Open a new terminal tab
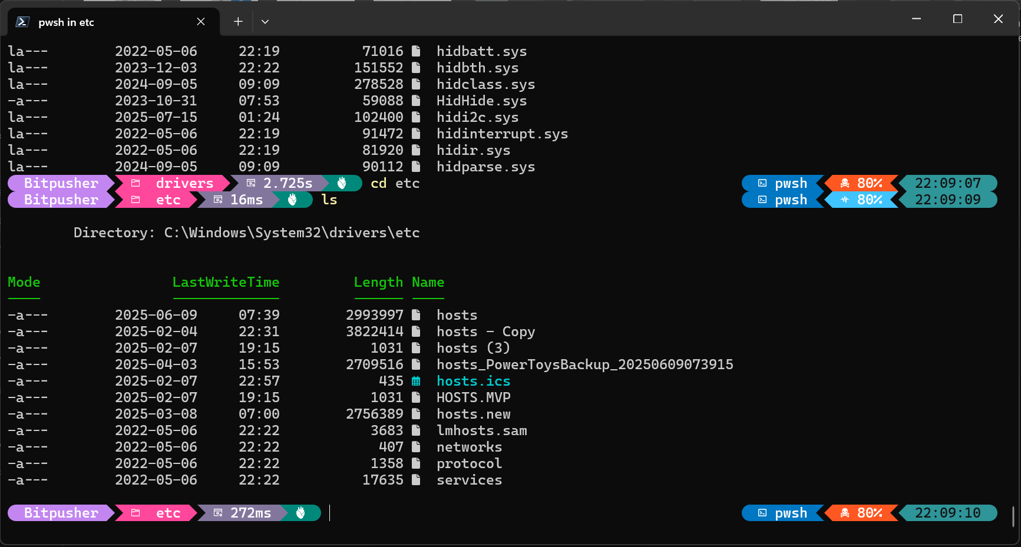 click(238, 22)
